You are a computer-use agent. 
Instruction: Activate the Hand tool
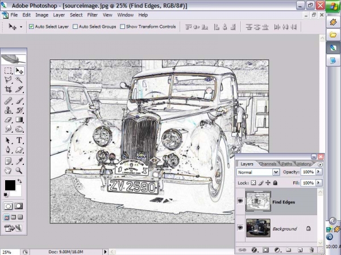8,171
